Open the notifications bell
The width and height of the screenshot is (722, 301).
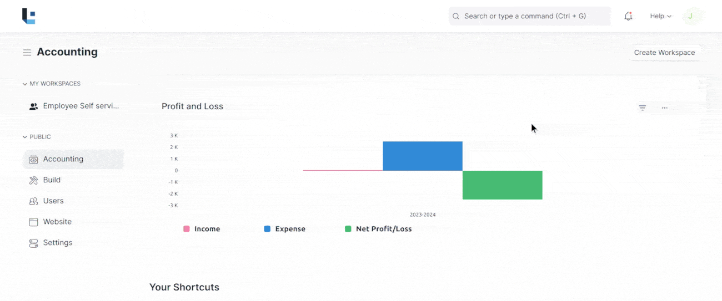coord(628,16)
